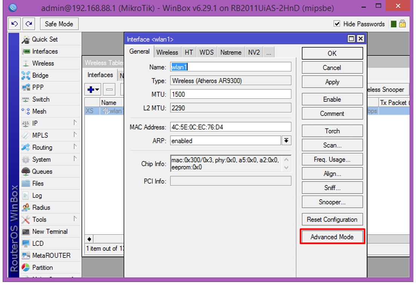Screen dimensions: 416x285
Task: Click the undo arrow in the toolbar
Action: click(15, 24)
